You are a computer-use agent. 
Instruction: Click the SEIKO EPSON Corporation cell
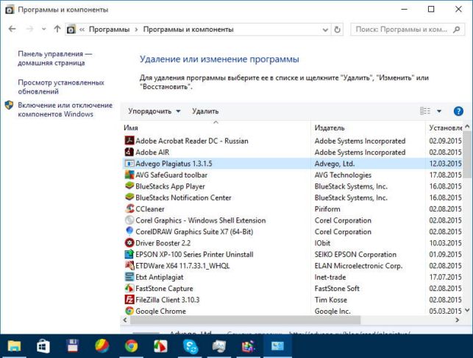tap(355, 255)
